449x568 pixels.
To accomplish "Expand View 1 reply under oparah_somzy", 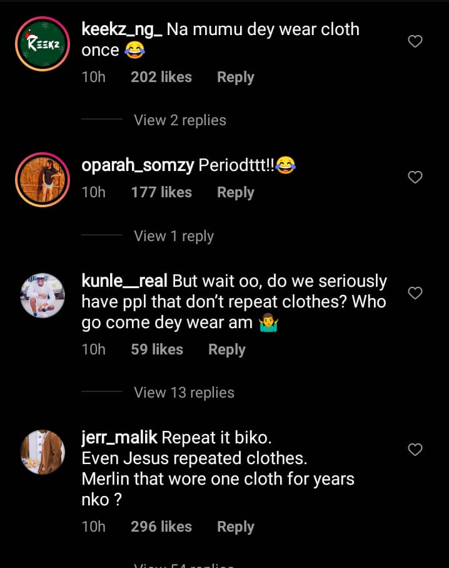I will pos(174,236).
